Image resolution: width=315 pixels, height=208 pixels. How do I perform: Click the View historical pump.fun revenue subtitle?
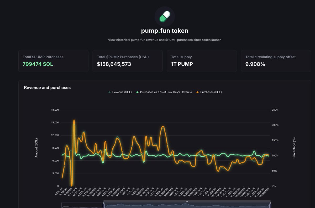tap(164, 40)
